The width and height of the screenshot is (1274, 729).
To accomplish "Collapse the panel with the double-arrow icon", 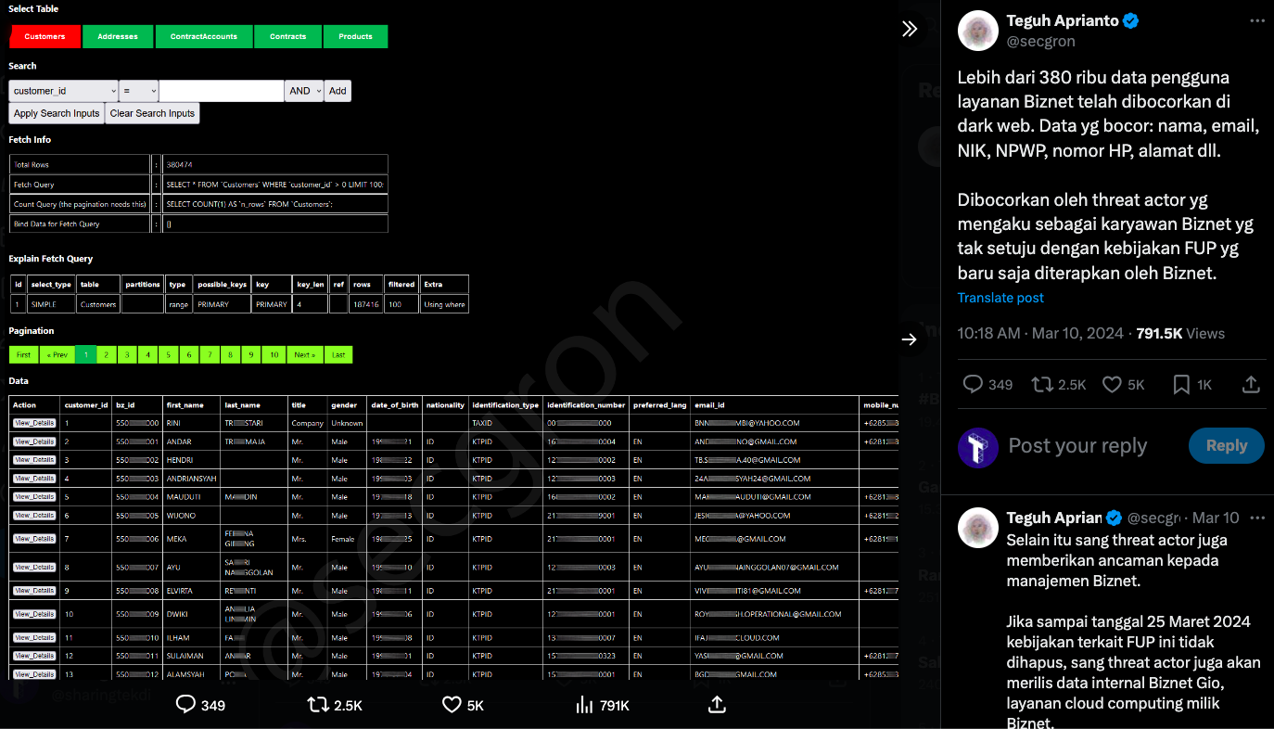I will [910, 29].
